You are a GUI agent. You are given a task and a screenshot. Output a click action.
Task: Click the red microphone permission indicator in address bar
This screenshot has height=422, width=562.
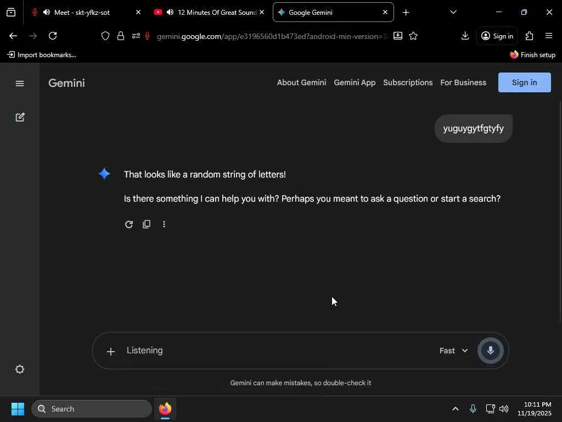[x=147, y=36]
